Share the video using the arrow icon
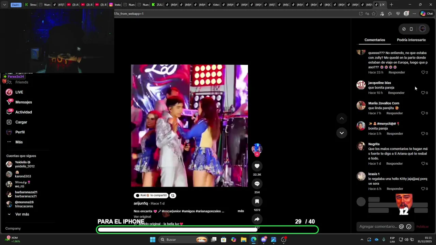The height and width of the screenshot is (245, 436). point(257,219)
